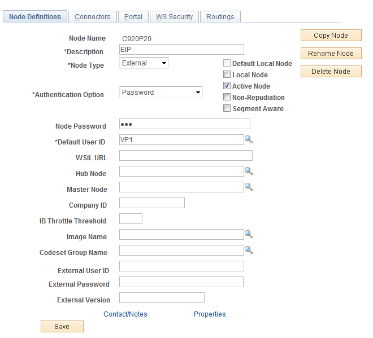This screenshot has width=373, height=338.
Task: Focus the Description field containing EIP
Action: (181, 50)
